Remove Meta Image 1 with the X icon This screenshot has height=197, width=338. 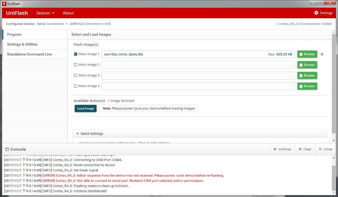pos(322,54)
